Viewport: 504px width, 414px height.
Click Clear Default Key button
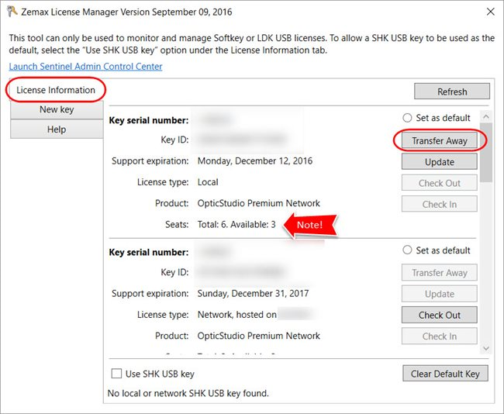445,374
